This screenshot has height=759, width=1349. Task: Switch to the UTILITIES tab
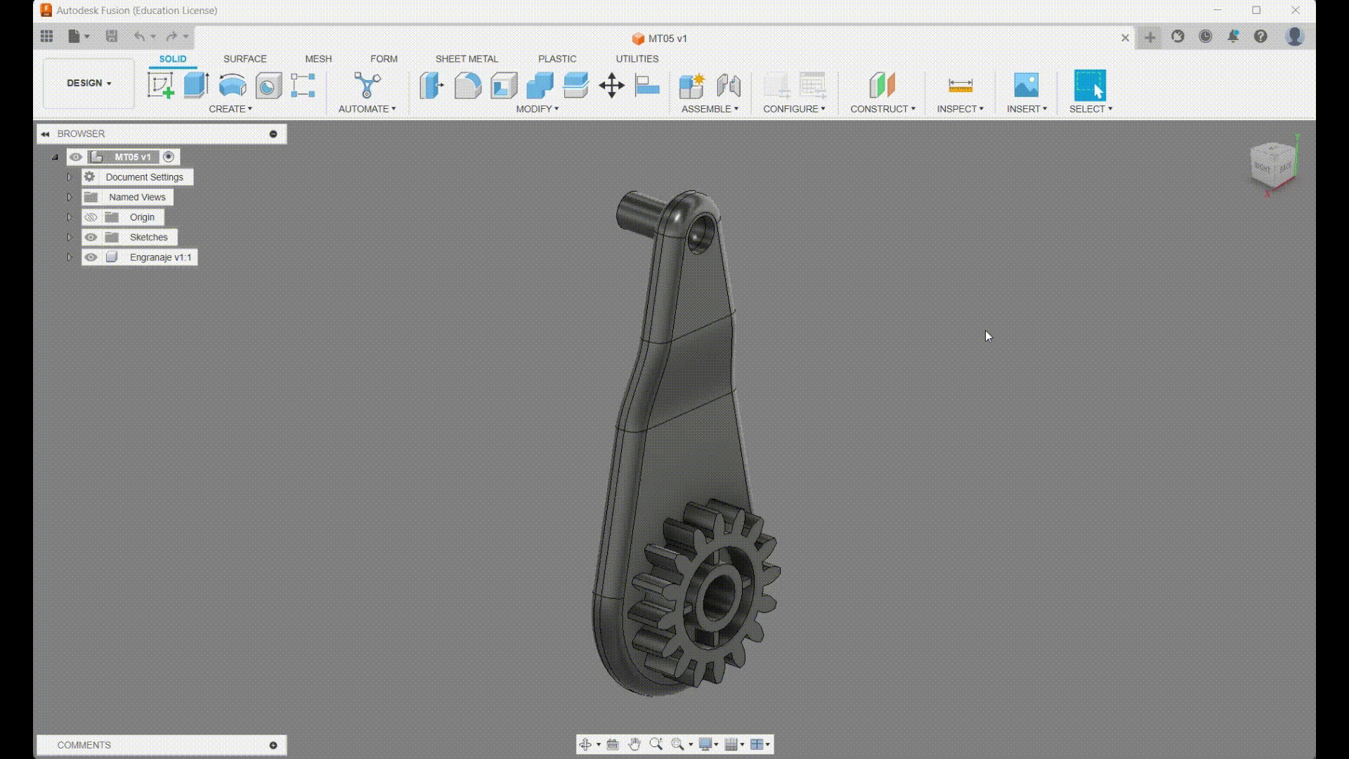click(637, 59)
